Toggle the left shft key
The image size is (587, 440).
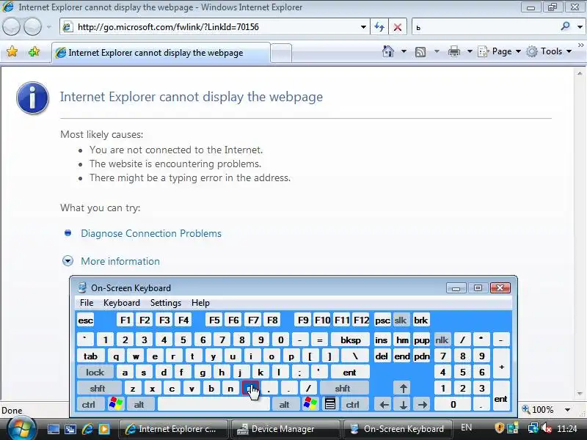(98, 388)
